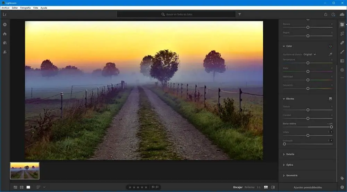Open Ajustes preestablecidos presets
The width and height of the screenshot is (347, 192).
[307, 187]
